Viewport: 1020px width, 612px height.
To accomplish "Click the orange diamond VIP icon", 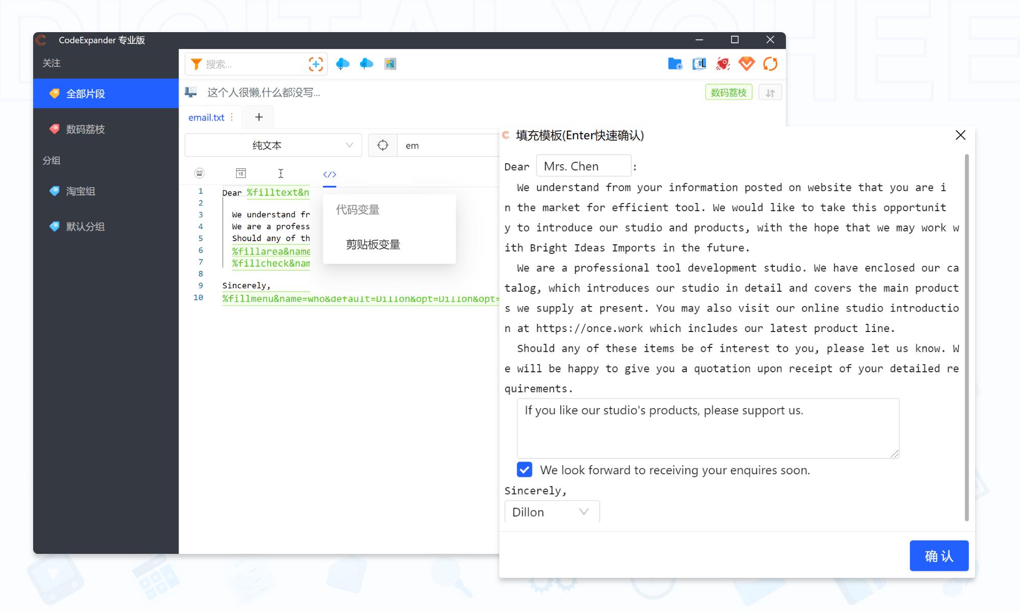I will (x=746, y=64).
